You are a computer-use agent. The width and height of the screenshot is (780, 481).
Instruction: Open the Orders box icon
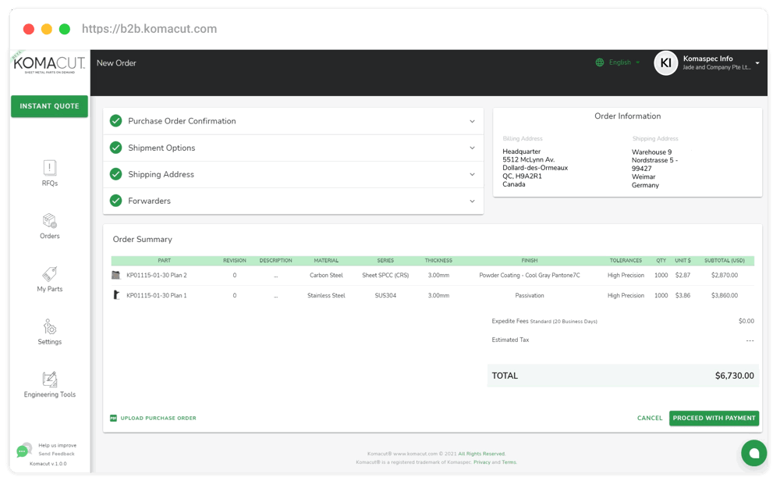click(50, 220)
